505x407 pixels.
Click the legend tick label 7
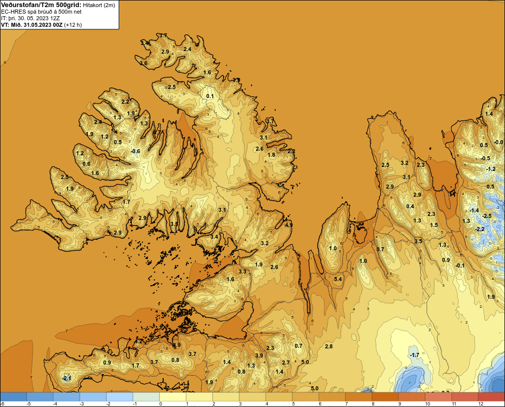[x=346, y=404]
